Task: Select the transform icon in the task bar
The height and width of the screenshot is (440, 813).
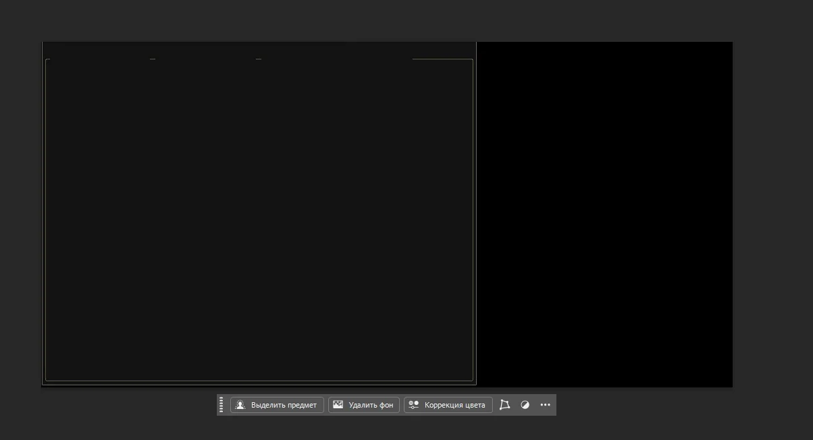Action: pyautogui.click(x=504, y=405)
